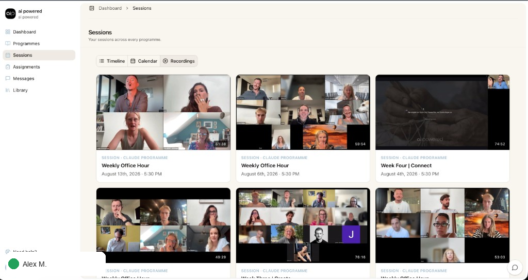Open the 74:52 Week Four Connect recording thumbnail
This screenshot has width=528, height=280.
442,112
